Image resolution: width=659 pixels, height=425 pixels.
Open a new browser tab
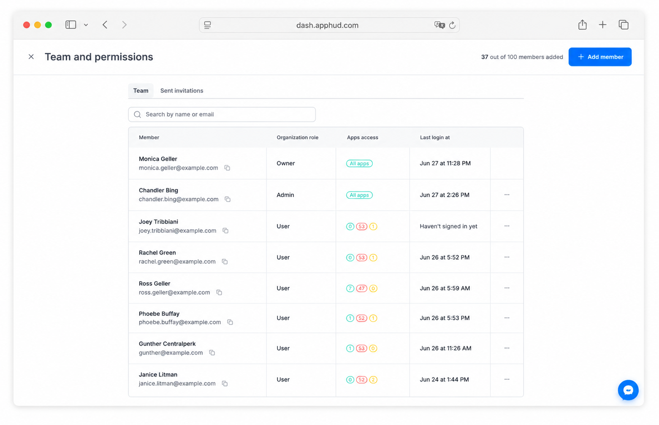pyautogui.click(x=602, y=25)
